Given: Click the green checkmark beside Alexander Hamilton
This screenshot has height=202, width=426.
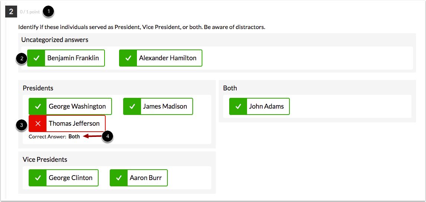Looking at the screenshot, I should pyautogui.click(x=128, y=58).
